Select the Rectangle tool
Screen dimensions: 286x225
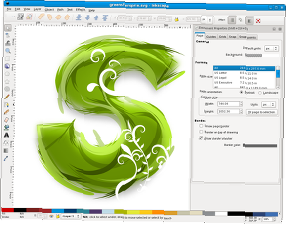tap(7, 59)
